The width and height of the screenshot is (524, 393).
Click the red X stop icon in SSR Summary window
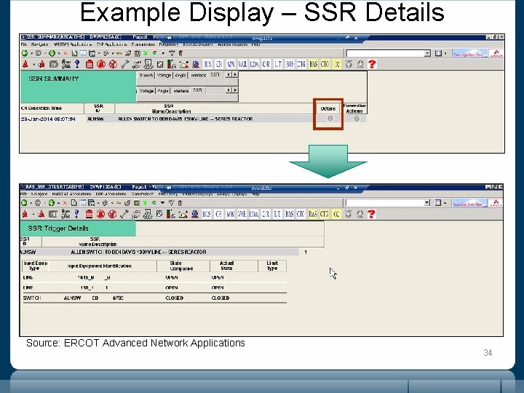pos(65,53)
